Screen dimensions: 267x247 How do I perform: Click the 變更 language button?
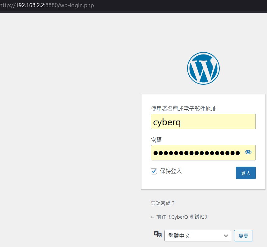[243, 235]
